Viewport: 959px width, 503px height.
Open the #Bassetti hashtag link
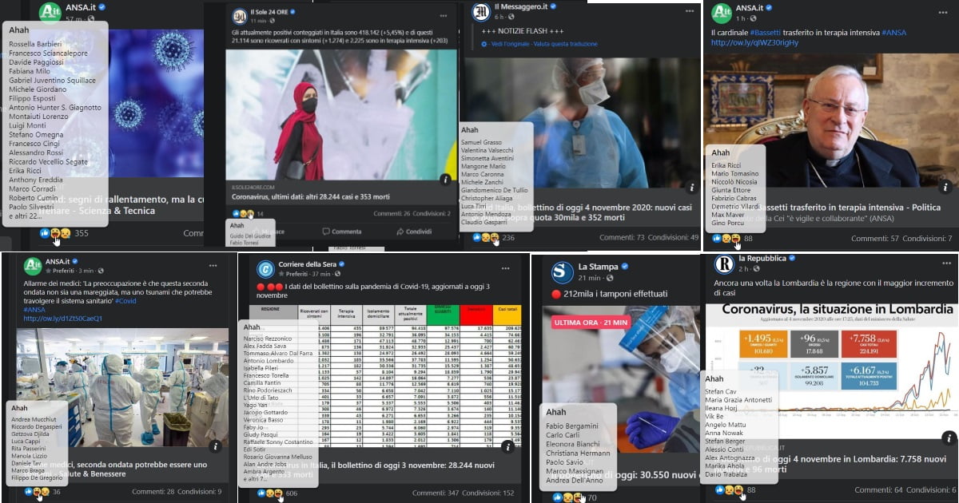point(765,31)
